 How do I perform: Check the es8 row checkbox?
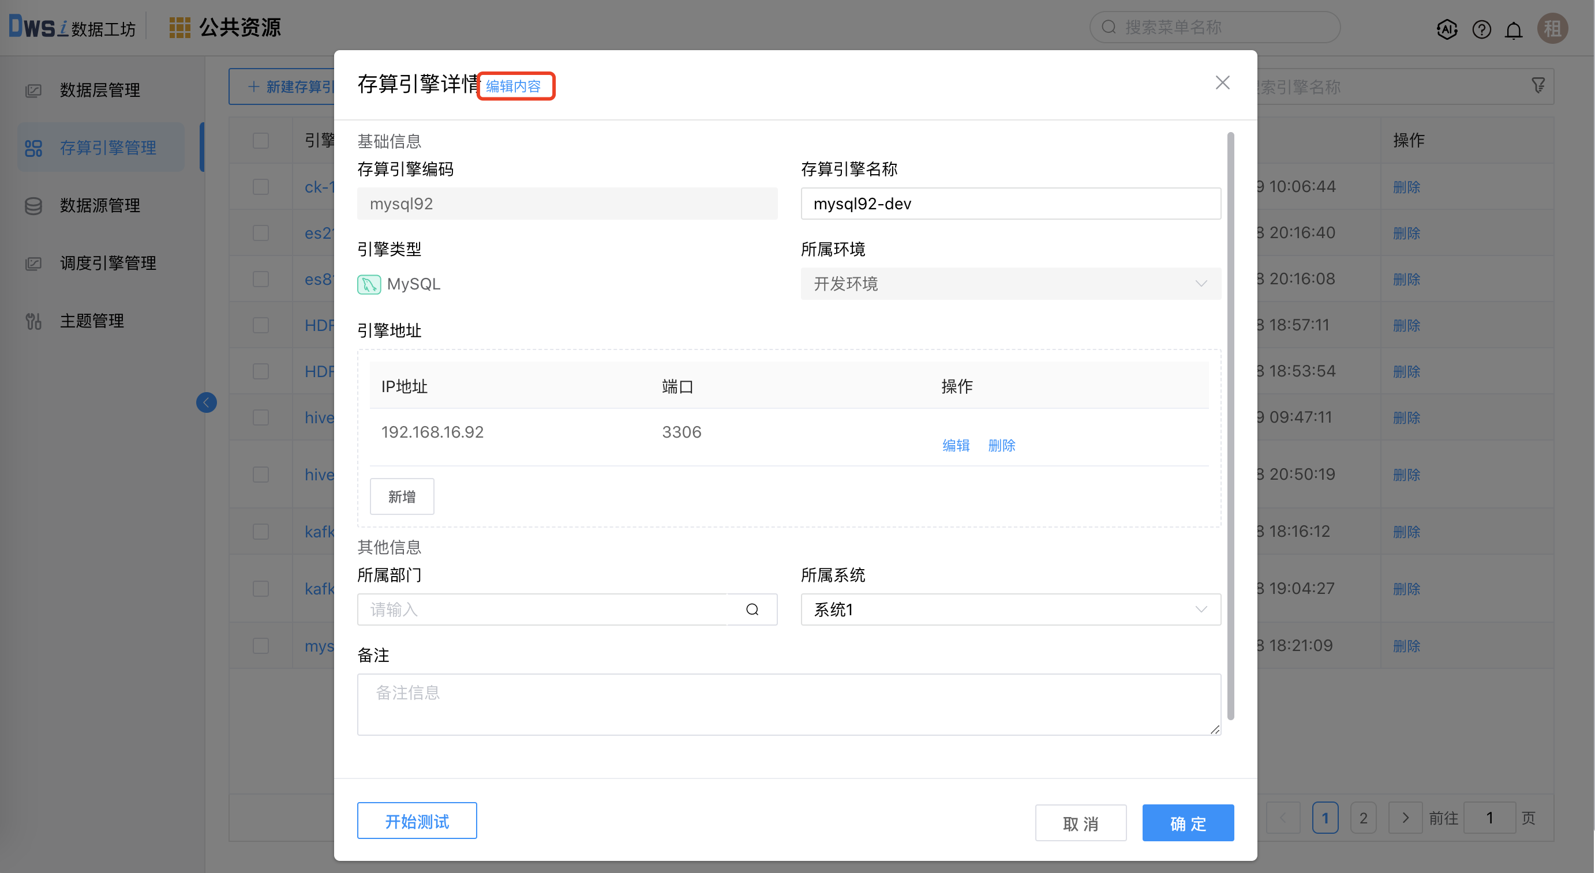(261, 279)
